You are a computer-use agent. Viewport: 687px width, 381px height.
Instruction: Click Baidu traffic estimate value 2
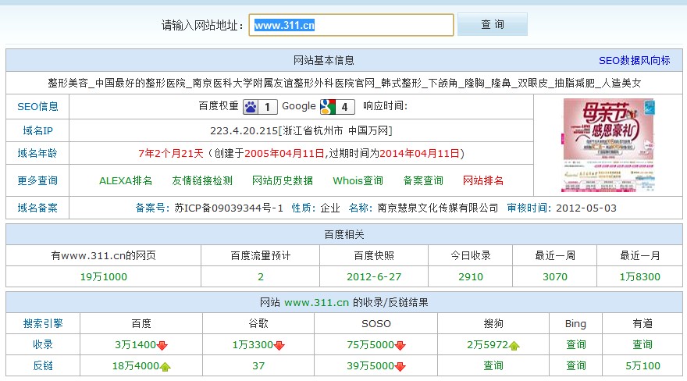click(261, 277)
